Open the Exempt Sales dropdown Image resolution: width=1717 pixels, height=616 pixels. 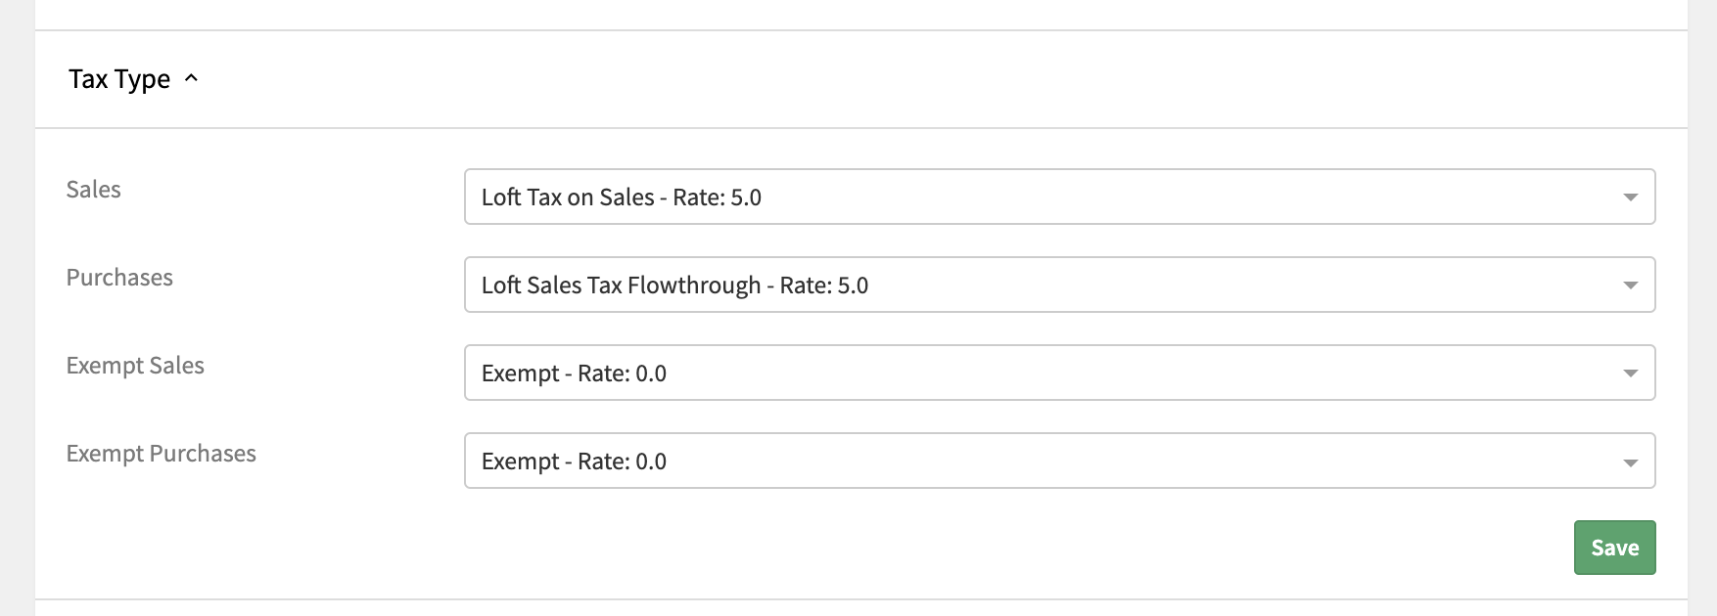(x=1059, y=373)
